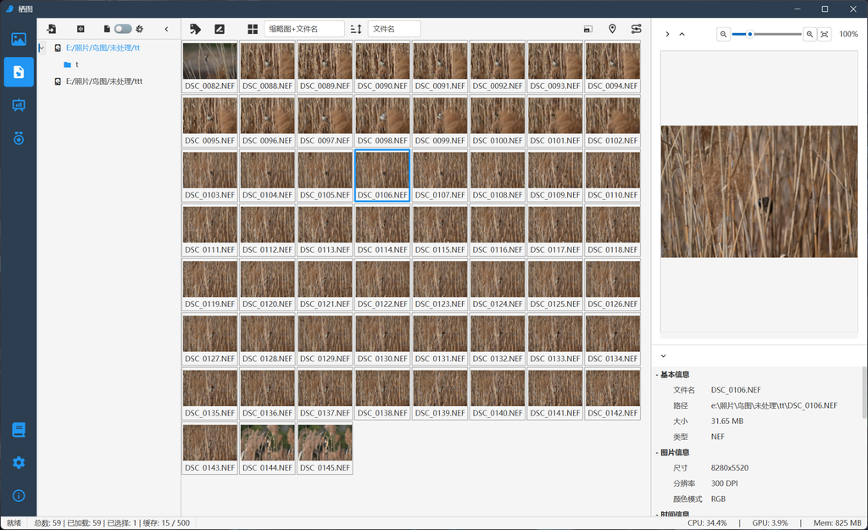Click the zoom in magnifier button
The height and width of the screenshot is (530, 868).
pyautogui.click(x=810, y=34)
